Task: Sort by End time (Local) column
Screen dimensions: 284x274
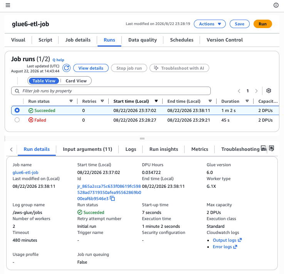Action: [x=210, y=101]
